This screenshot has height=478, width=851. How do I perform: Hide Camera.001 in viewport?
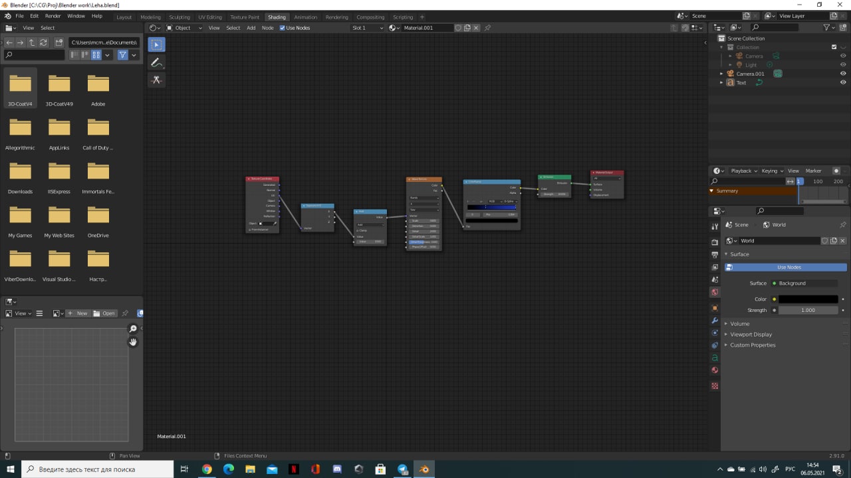(843, 74)
